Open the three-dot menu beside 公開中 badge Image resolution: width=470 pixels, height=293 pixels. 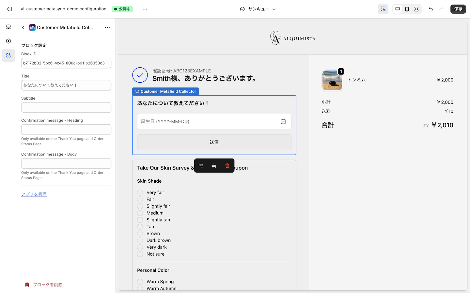[145, 9]
